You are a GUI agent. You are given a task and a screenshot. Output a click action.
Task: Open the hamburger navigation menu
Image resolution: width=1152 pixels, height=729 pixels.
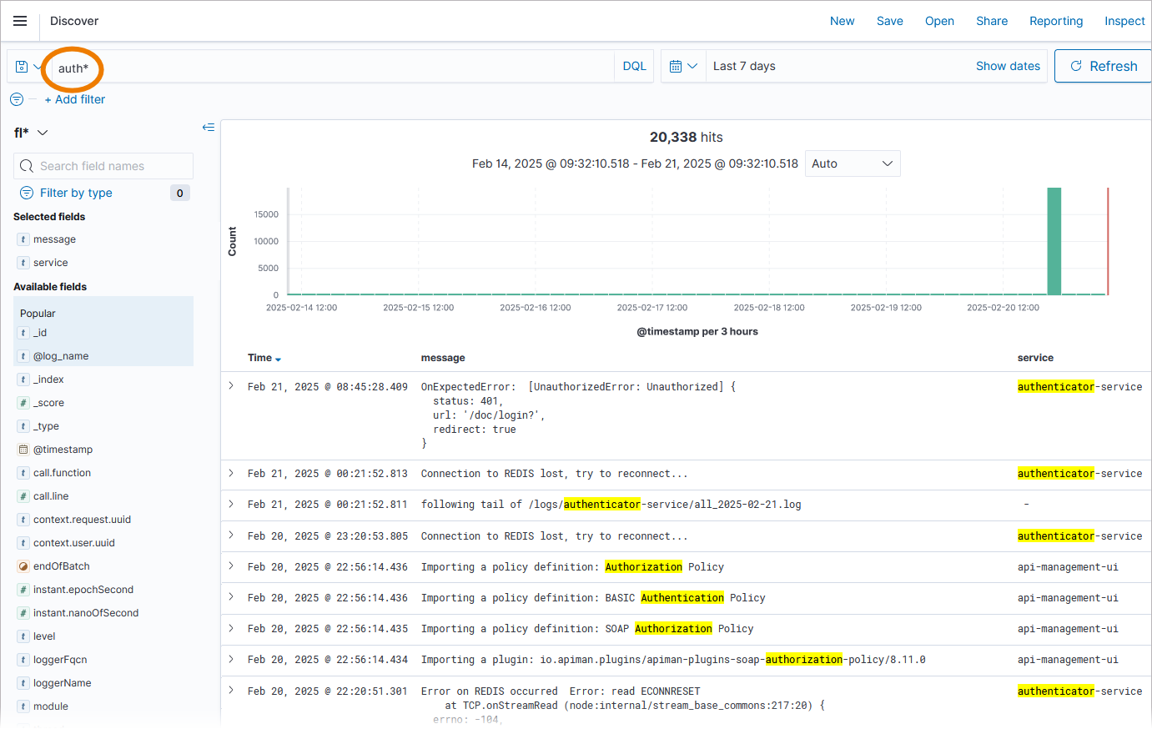[20, 21]
